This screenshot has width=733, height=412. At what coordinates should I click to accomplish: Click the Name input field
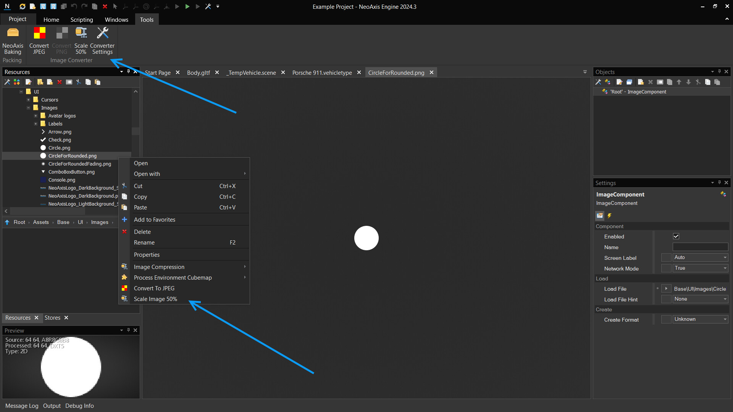700,247
